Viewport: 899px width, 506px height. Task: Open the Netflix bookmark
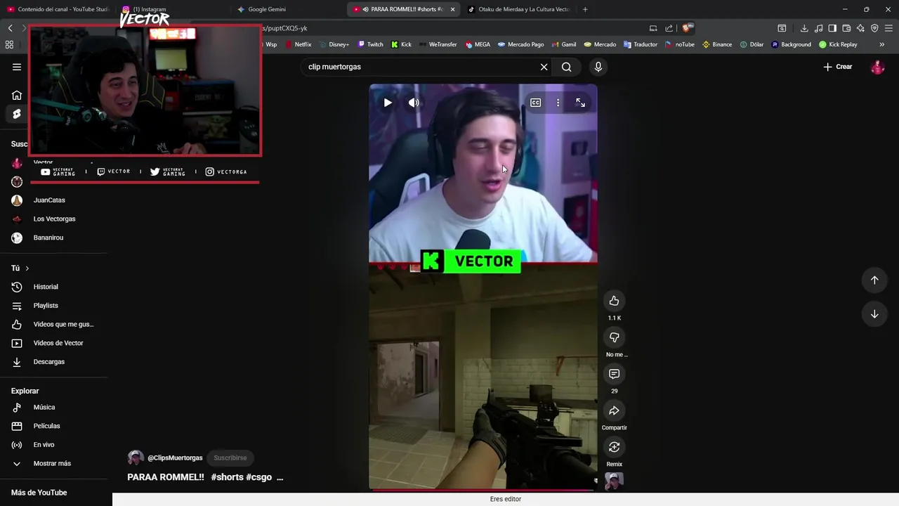(298, 44)
